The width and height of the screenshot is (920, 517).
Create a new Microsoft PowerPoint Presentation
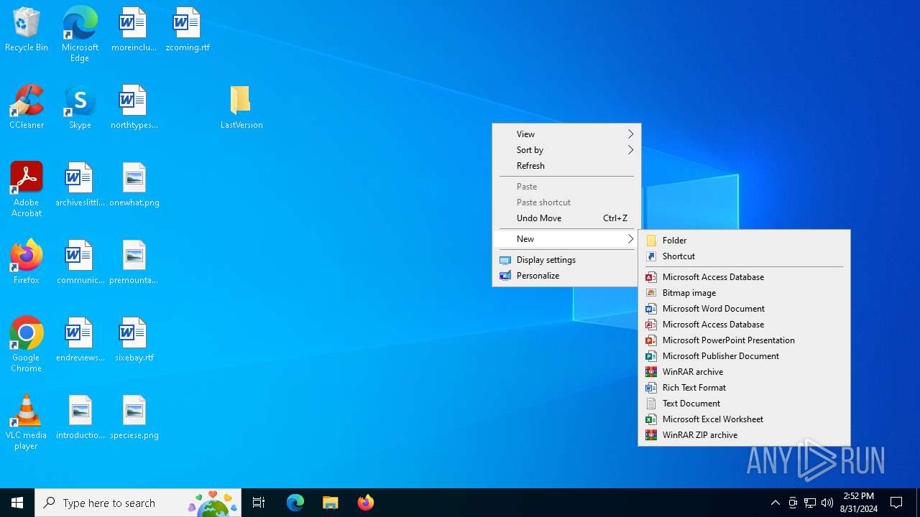pos(744,340)
